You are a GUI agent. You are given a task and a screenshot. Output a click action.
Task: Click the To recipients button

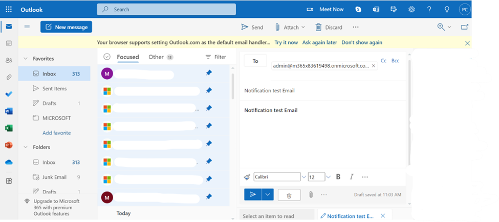point(255,61)
